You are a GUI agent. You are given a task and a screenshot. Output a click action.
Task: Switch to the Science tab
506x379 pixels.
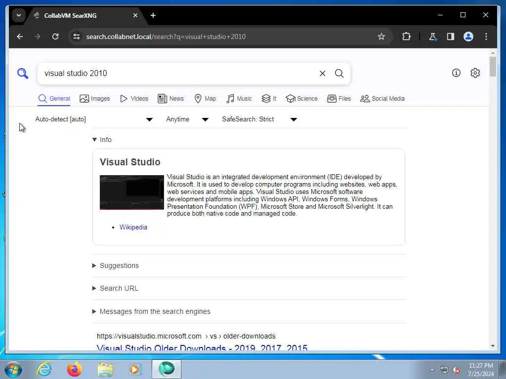tap(301, 99)
